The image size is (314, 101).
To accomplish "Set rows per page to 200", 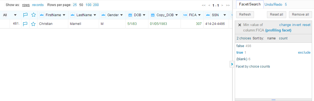I will [96, 5].
